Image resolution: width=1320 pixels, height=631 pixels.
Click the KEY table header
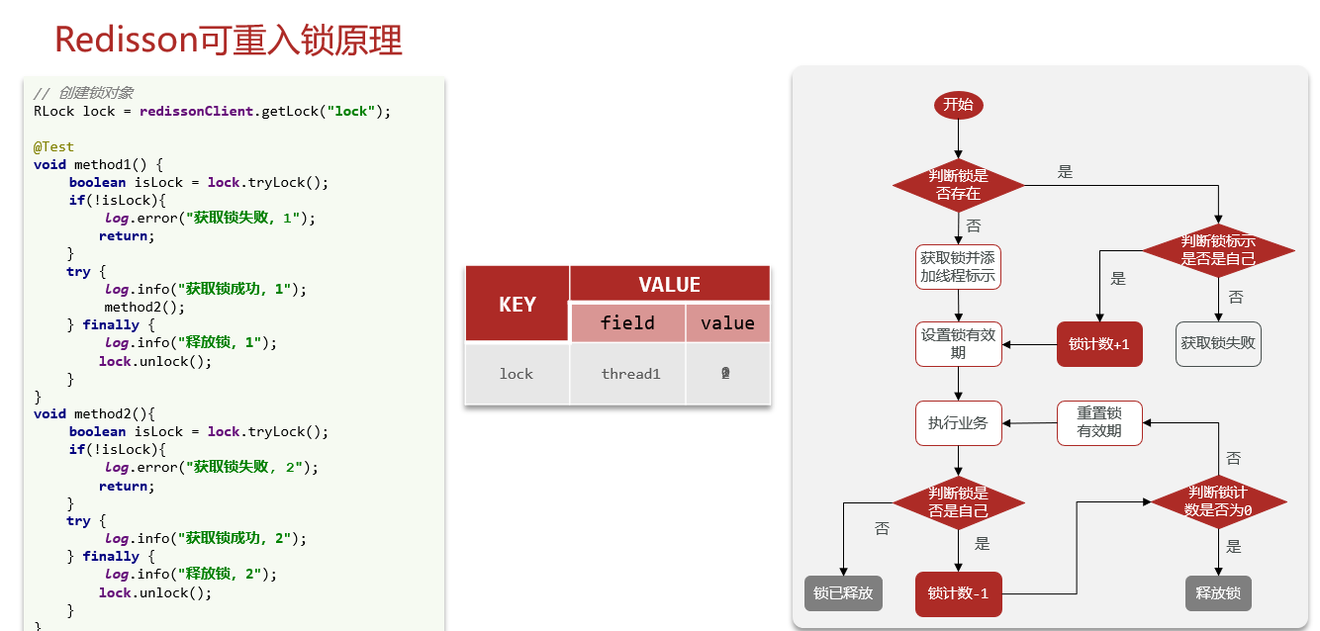click(517, 305)
